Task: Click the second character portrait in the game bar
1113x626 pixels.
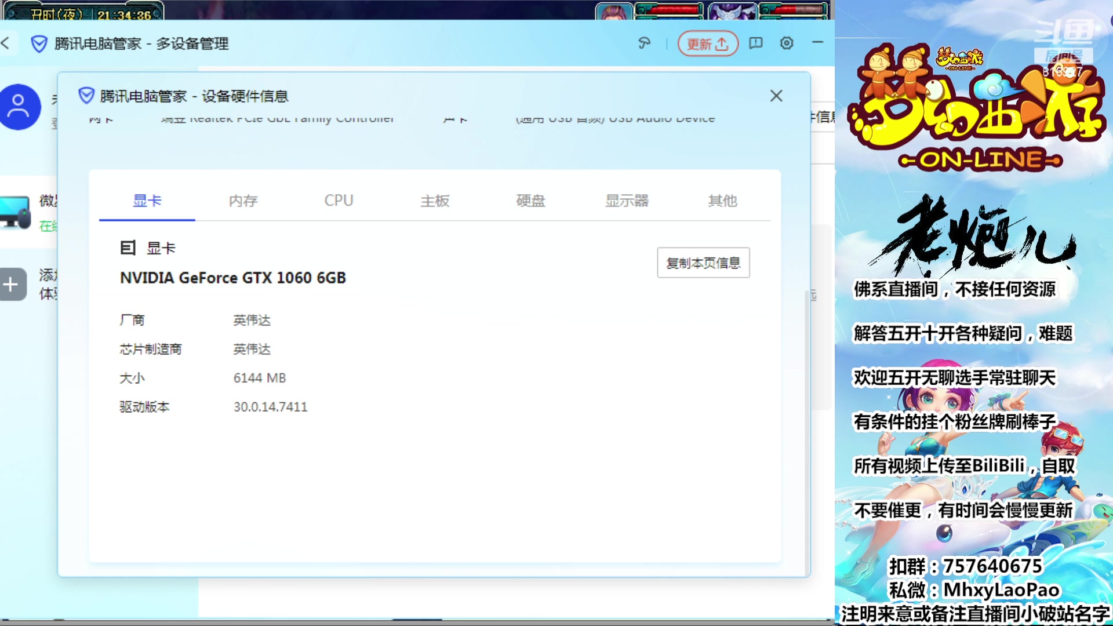Action: [733, 12]
